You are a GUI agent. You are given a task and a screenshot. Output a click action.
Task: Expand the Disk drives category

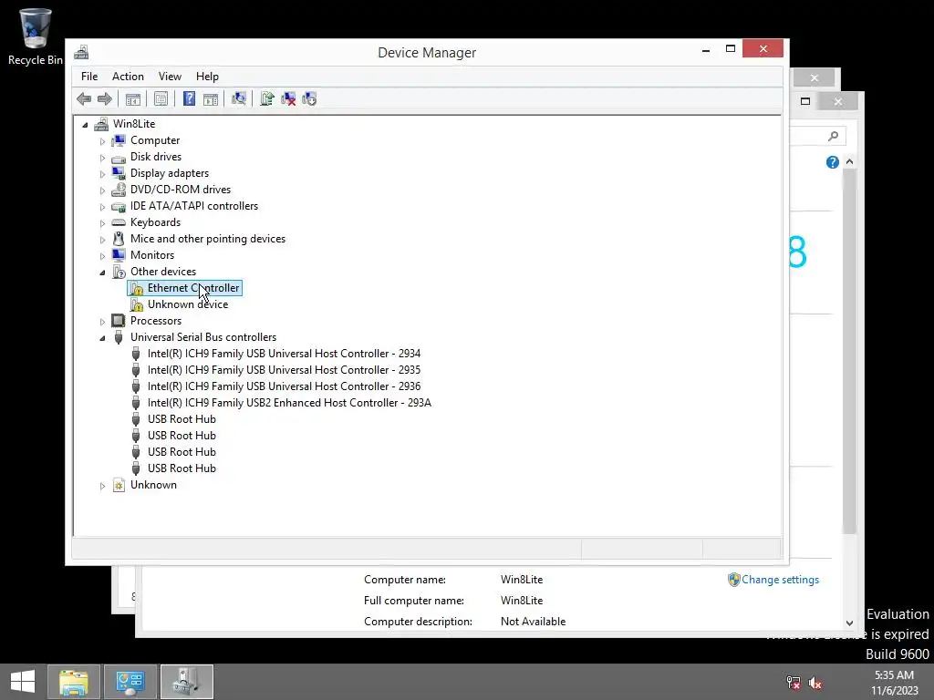(x=102, y=158)
